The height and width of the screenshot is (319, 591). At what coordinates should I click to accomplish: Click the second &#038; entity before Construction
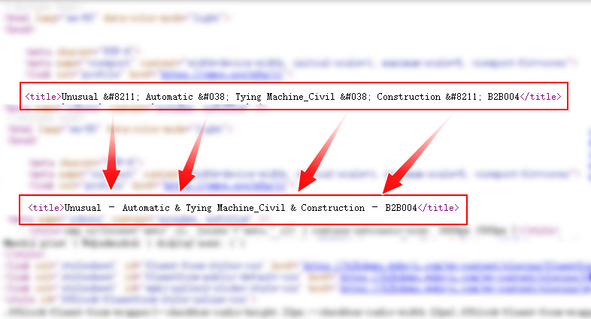coord(356,97)
